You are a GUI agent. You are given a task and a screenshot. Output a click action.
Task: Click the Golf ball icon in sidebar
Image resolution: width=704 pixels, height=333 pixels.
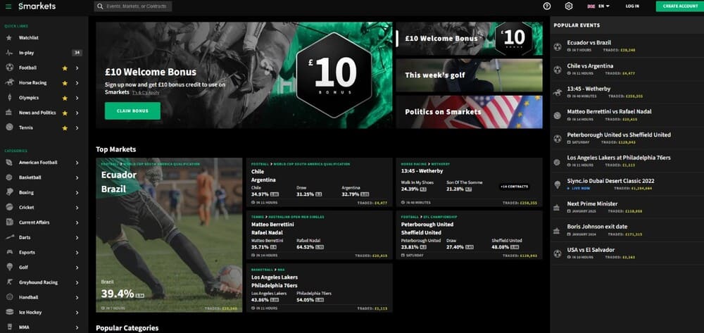(9, 267)
